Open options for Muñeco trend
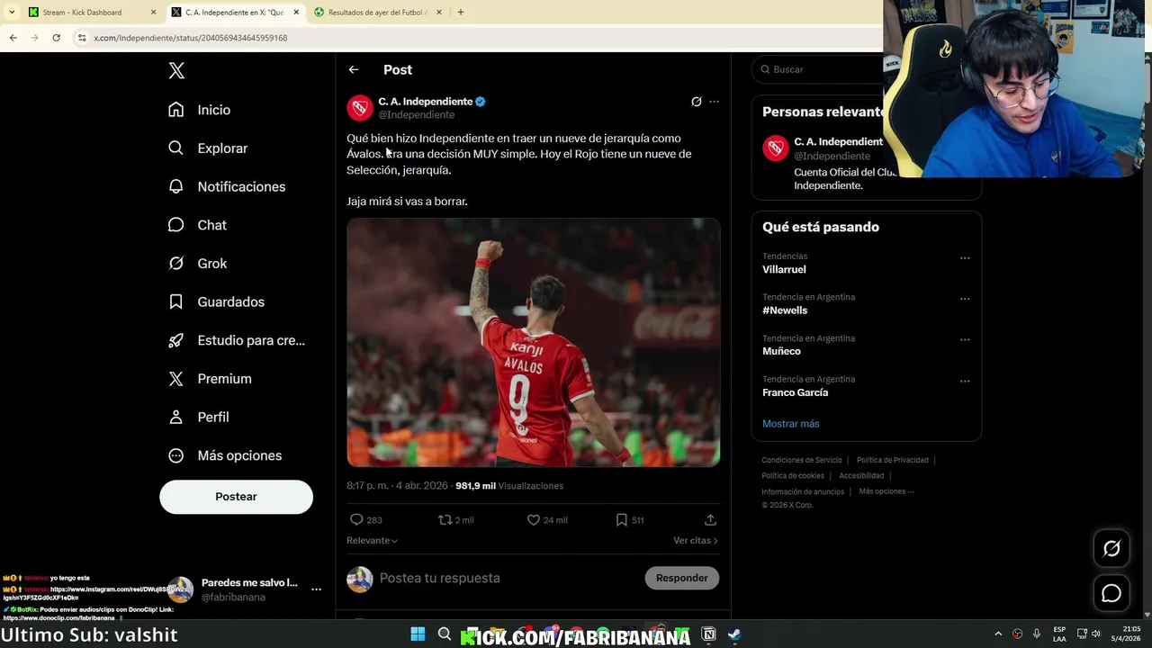The width and height of the screenshot is (1152, 648). pos(965,340)
